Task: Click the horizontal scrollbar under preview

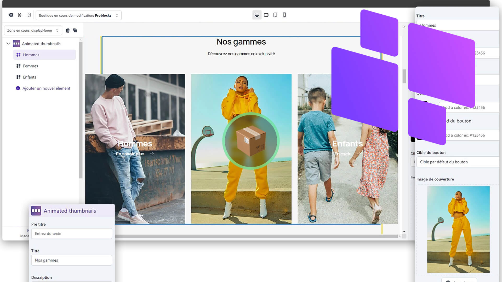Action: coord(256,236)
